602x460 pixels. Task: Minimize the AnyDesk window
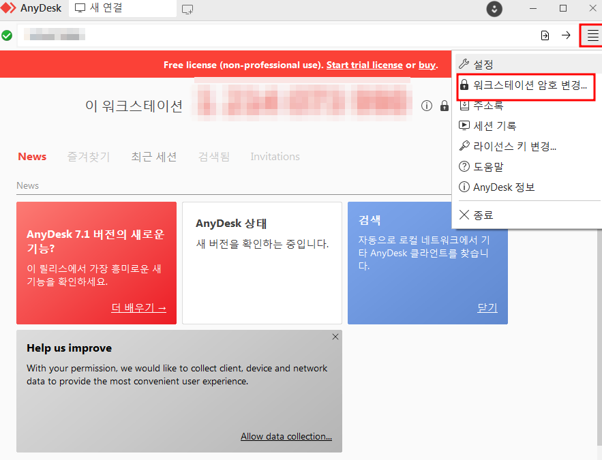click(533, 8)
